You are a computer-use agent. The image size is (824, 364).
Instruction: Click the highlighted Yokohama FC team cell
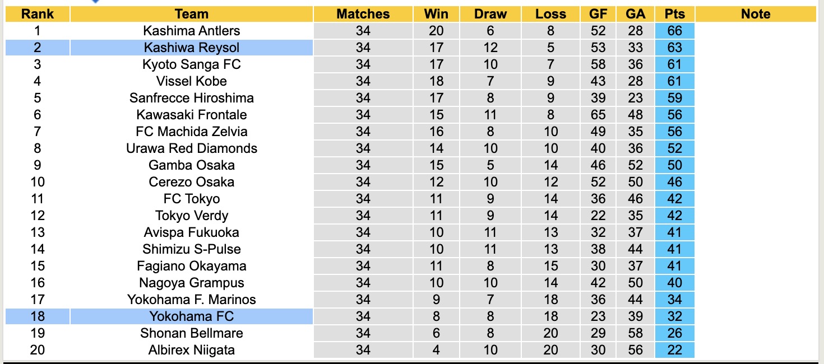pos(191,316)
